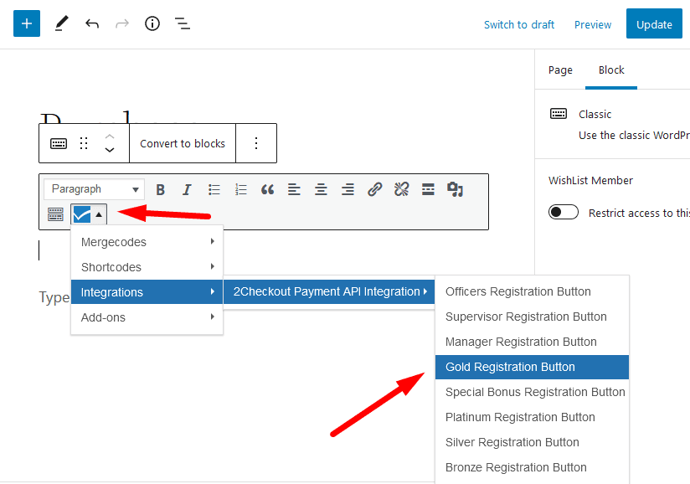Click the blue add block plus button

click(27, 23)
